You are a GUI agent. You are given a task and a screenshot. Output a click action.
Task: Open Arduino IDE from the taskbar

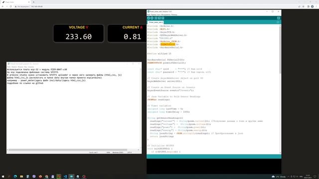click(71, 177)
